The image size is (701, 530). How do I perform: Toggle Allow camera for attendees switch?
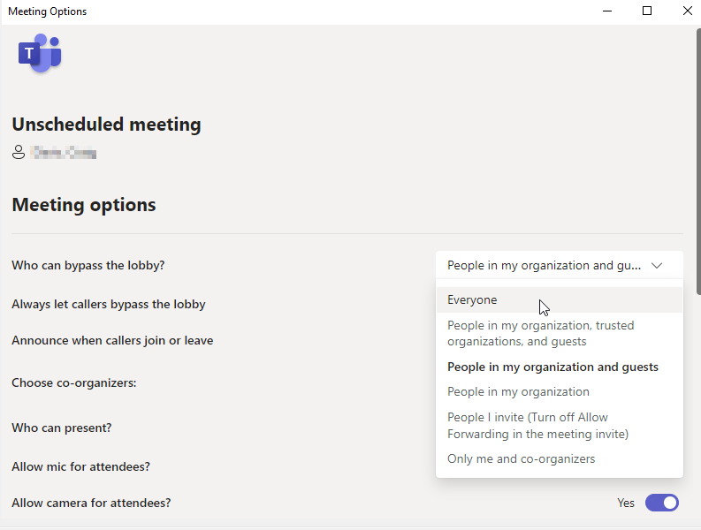pyautogui.click(x=661, y=503)
